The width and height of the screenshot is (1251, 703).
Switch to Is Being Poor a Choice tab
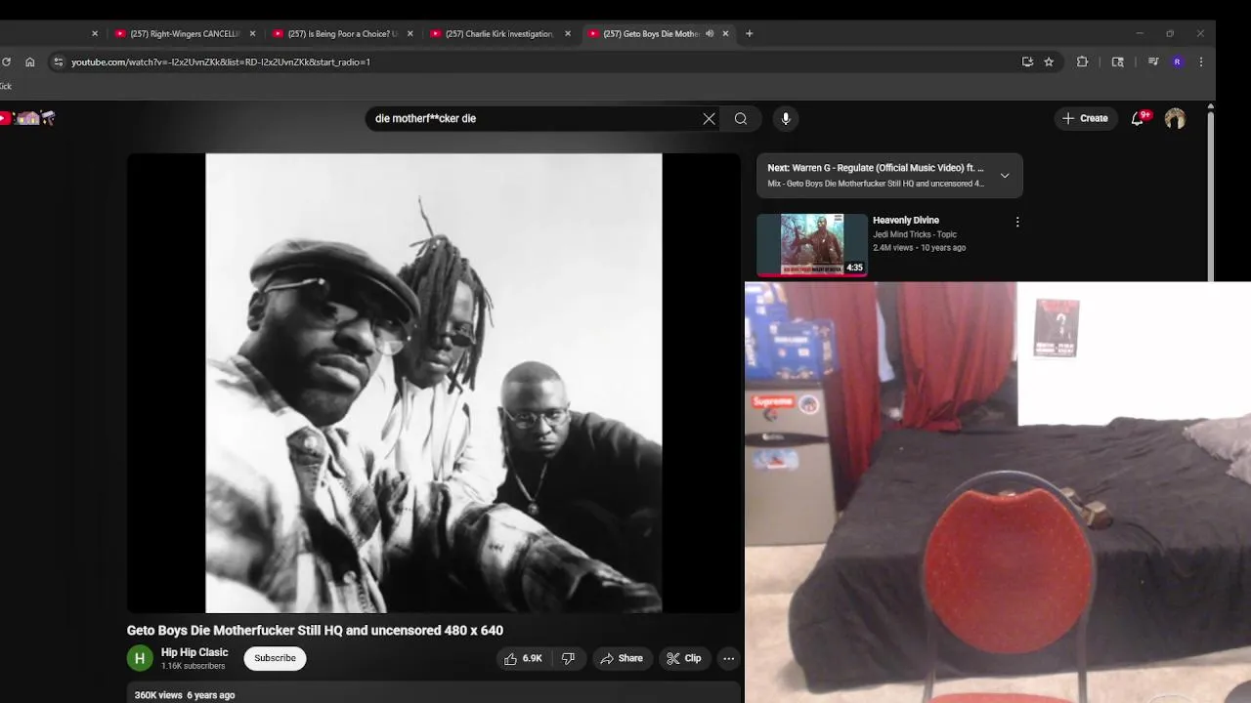point(335,33)
